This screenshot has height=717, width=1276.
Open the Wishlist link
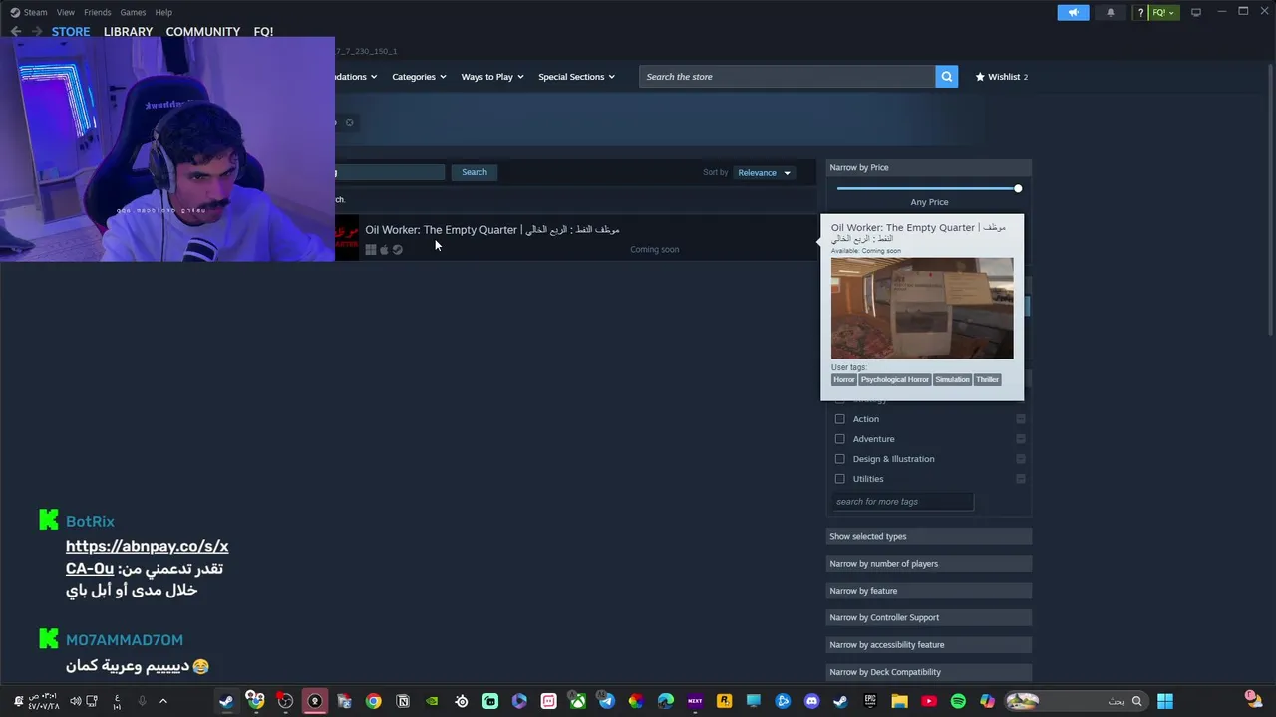(x=1002, y=77)
